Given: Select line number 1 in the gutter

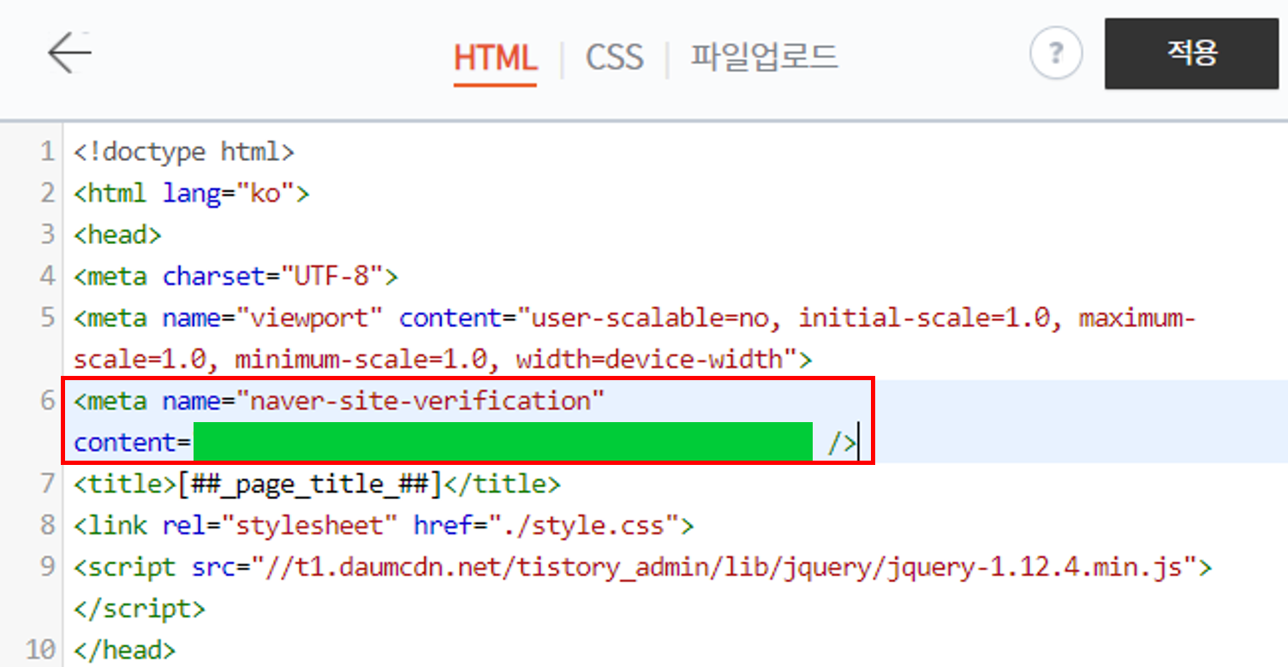Looking at the screenshot, I should point(46,152).
